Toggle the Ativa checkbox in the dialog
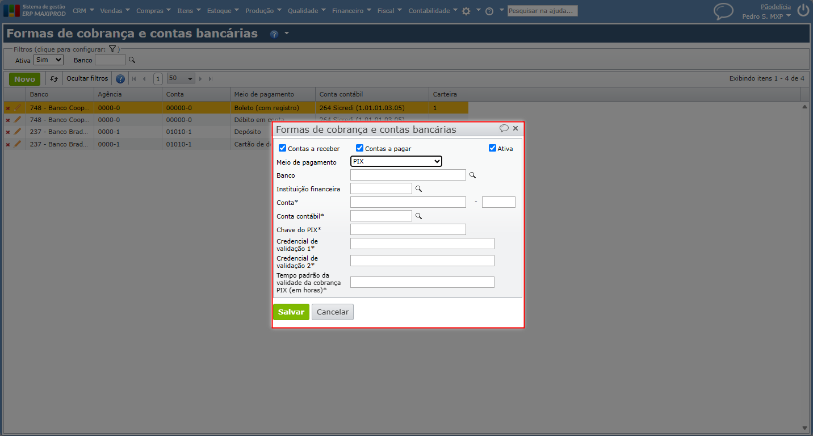 [x=492, y=148]
